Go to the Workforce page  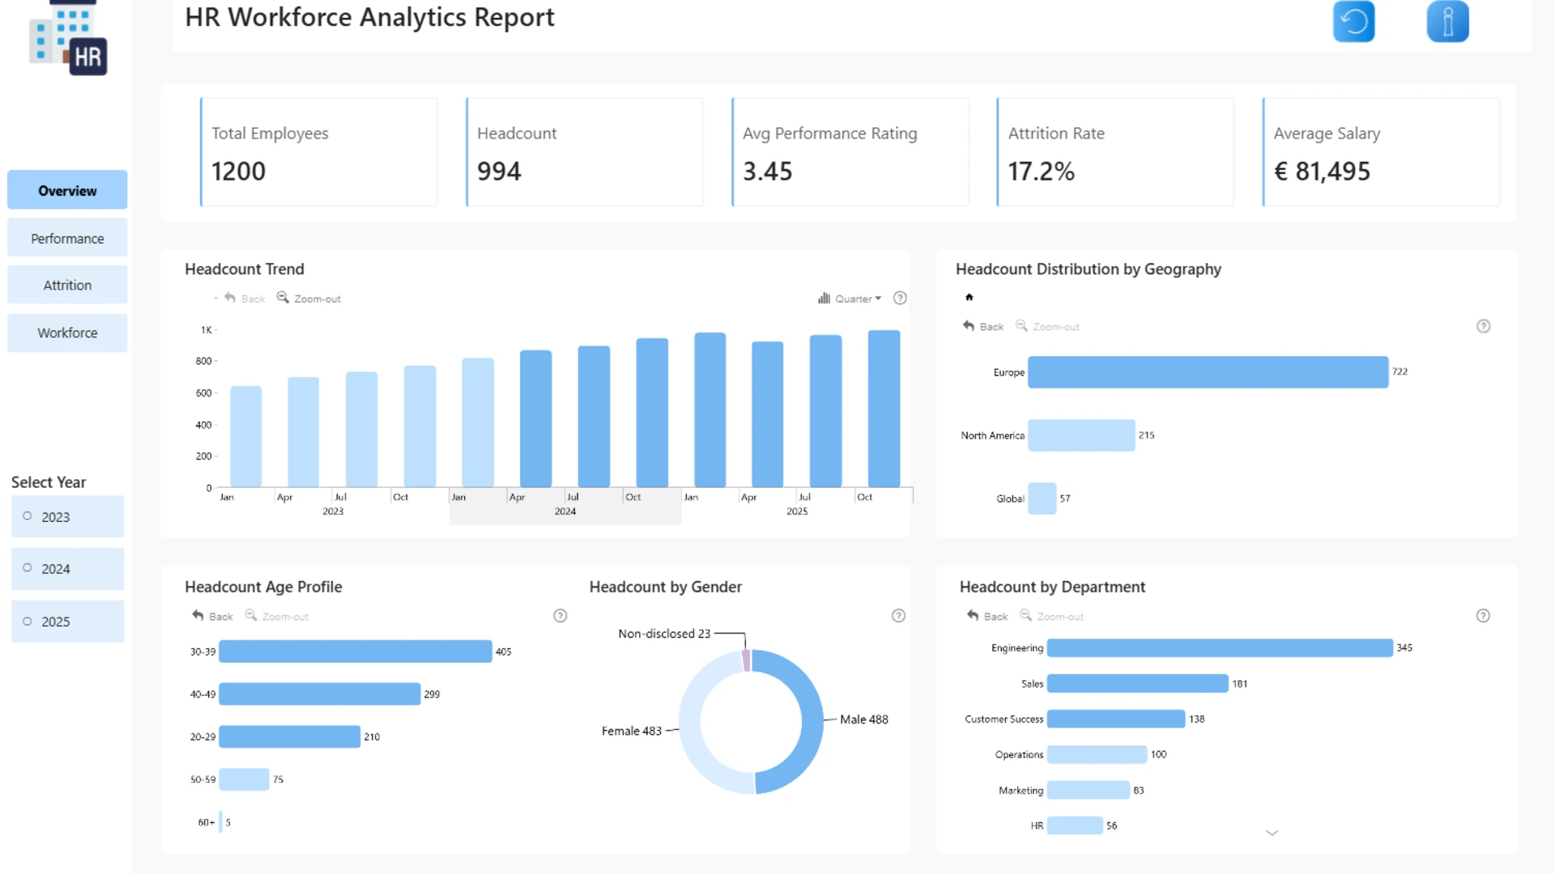[x=67, y=333]
